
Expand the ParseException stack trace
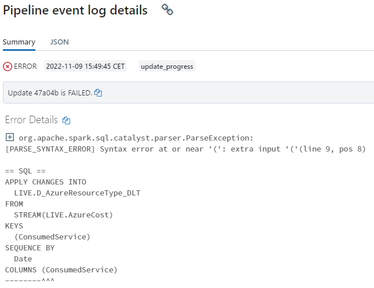9,138
